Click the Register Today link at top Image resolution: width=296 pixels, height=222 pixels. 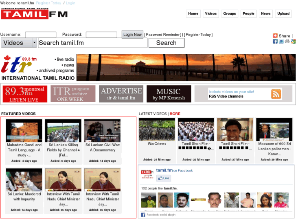[48, 3]
